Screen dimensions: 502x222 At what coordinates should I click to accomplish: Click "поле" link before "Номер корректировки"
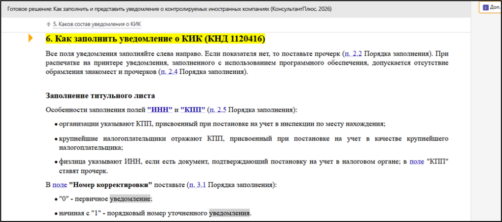coord(59,185)
